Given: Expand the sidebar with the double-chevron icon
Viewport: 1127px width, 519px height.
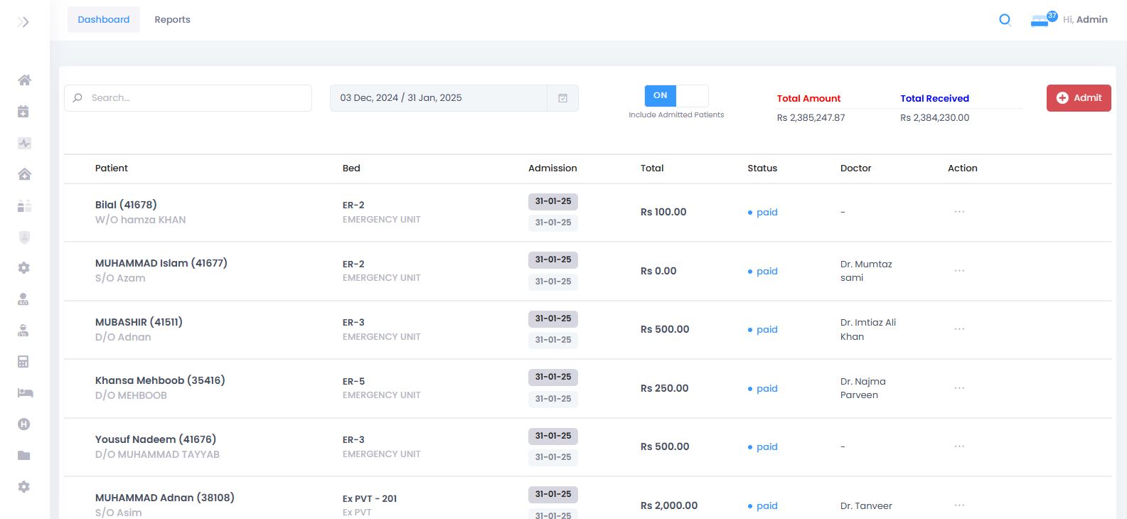Looking at the screenshot, I should point(23,22).
